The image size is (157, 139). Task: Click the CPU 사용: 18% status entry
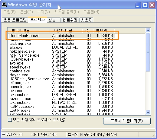pyautogui.click(x=44, y=134)
